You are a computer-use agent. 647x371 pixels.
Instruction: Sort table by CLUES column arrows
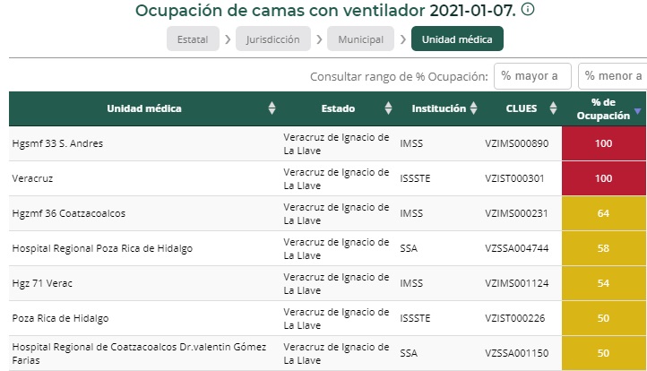point(549,108)
